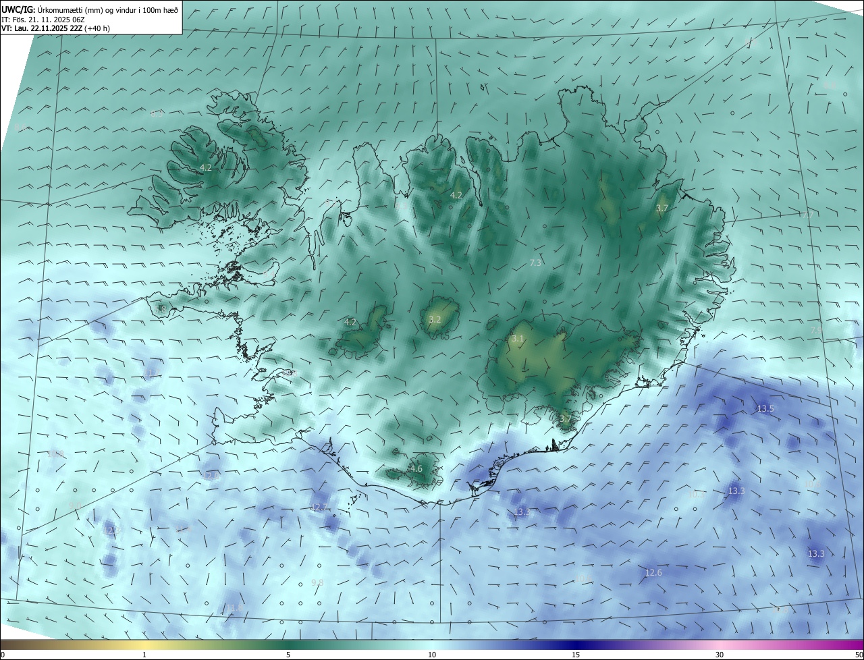Click the 12.6 value label

pyautogui.click(x=653, y=573)
